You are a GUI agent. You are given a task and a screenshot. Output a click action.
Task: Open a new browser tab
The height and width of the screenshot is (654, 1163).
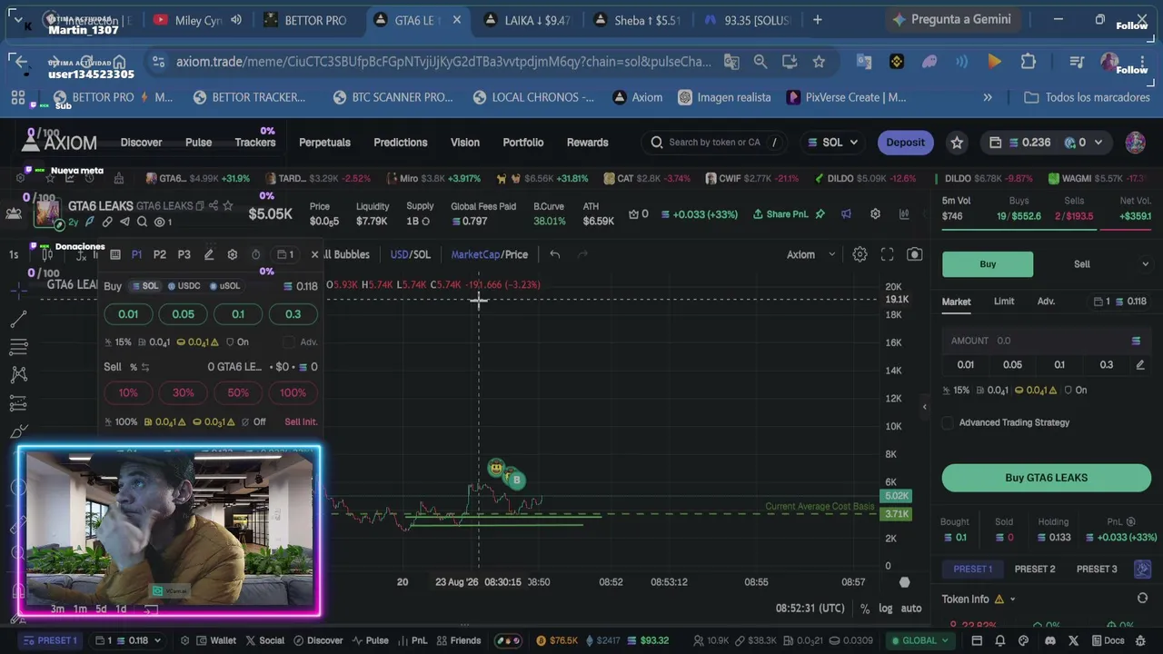[818, 19]
